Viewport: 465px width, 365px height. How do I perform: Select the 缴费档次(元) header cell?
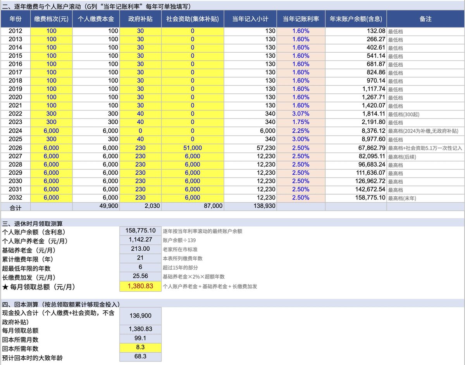(51, 19)
